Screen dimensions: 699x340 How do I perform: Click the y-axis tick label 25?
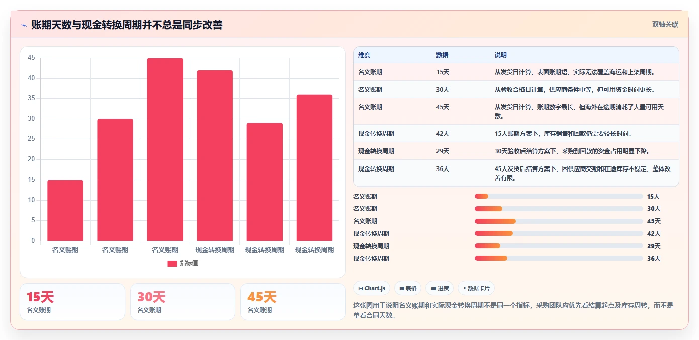tap(32, 139)
